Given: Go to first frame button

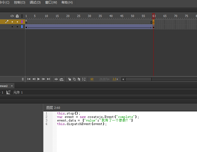Looking at the screenshot, I should 29,79.
